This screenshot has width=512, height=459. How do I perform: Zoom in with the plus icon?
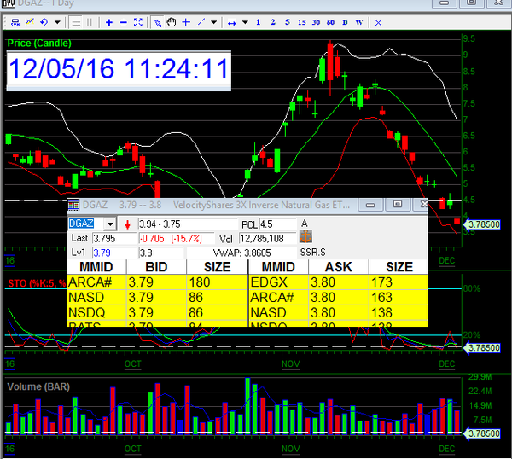108,22
